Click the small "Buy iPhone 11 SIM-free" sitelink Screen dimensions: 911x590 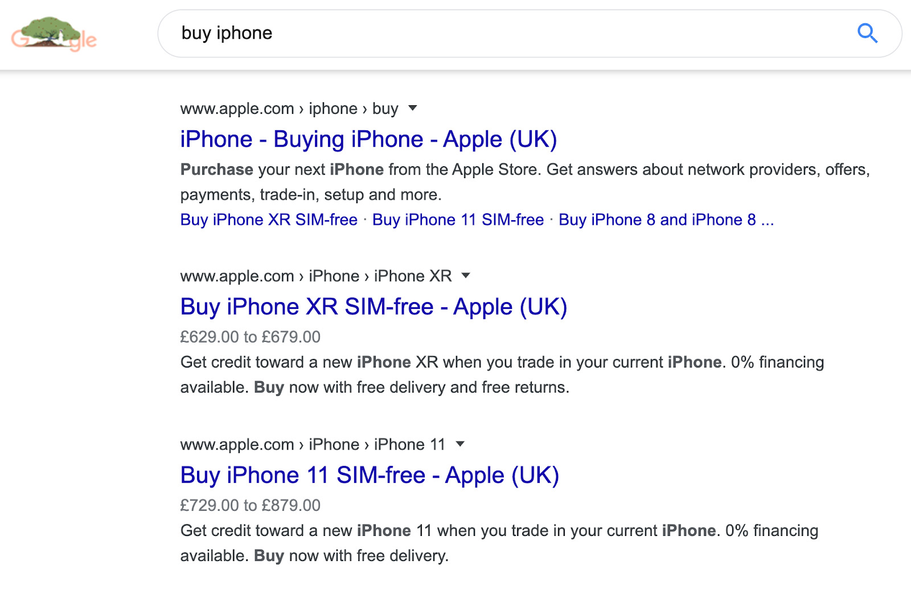pyautogui.click(x=458, y=220)
